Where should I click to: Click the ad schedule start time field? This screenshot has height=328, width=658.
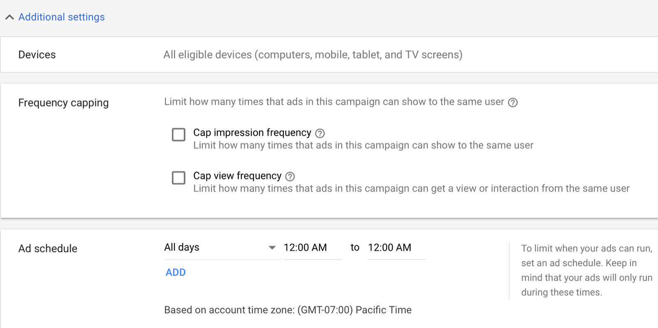point(312,247)
